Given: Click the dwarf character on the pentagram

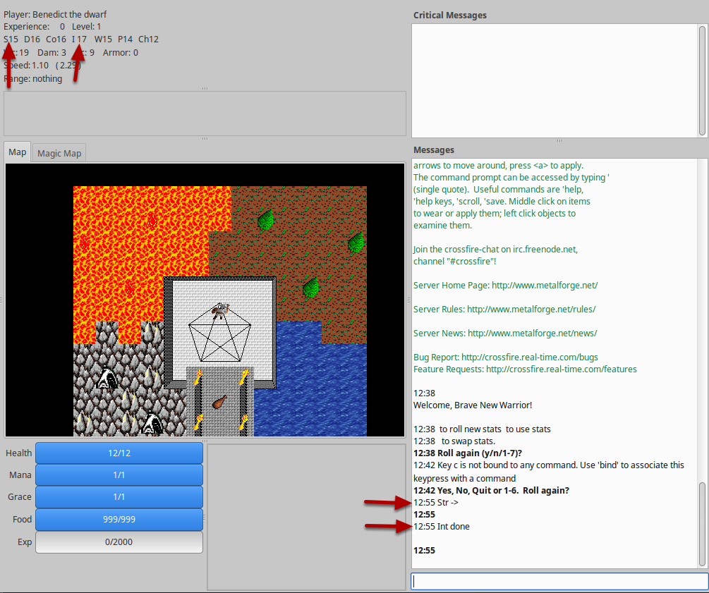Looking at the screenshot, I should 221,311.
